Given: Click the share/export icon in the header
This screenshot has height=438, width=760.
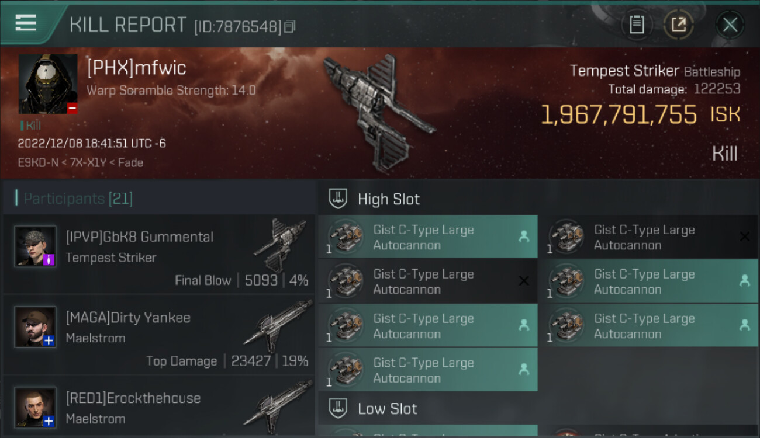Looking at the screenshot, I should tap(678, 25).
